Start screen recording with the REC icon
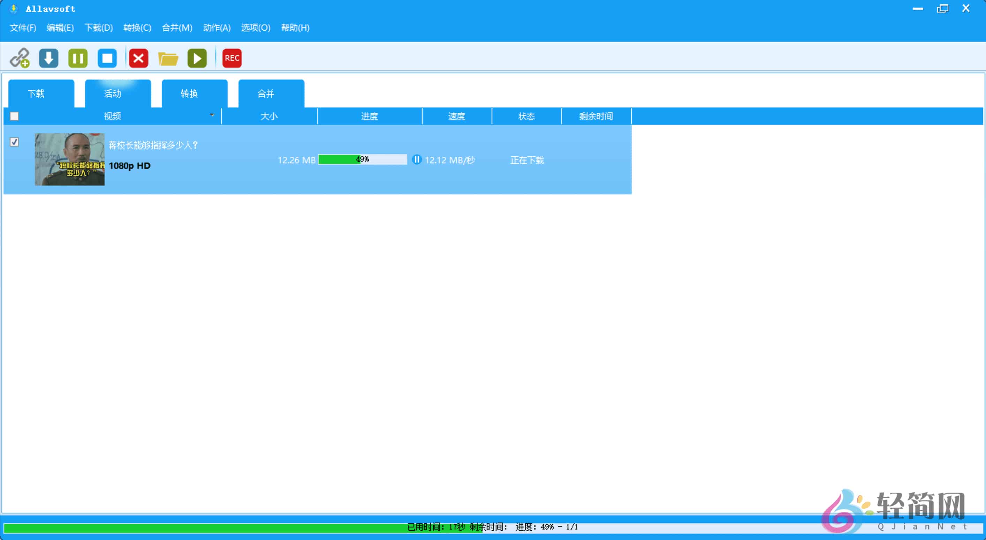The width and height of the screenshot is (986, 540). pos(231,58)
